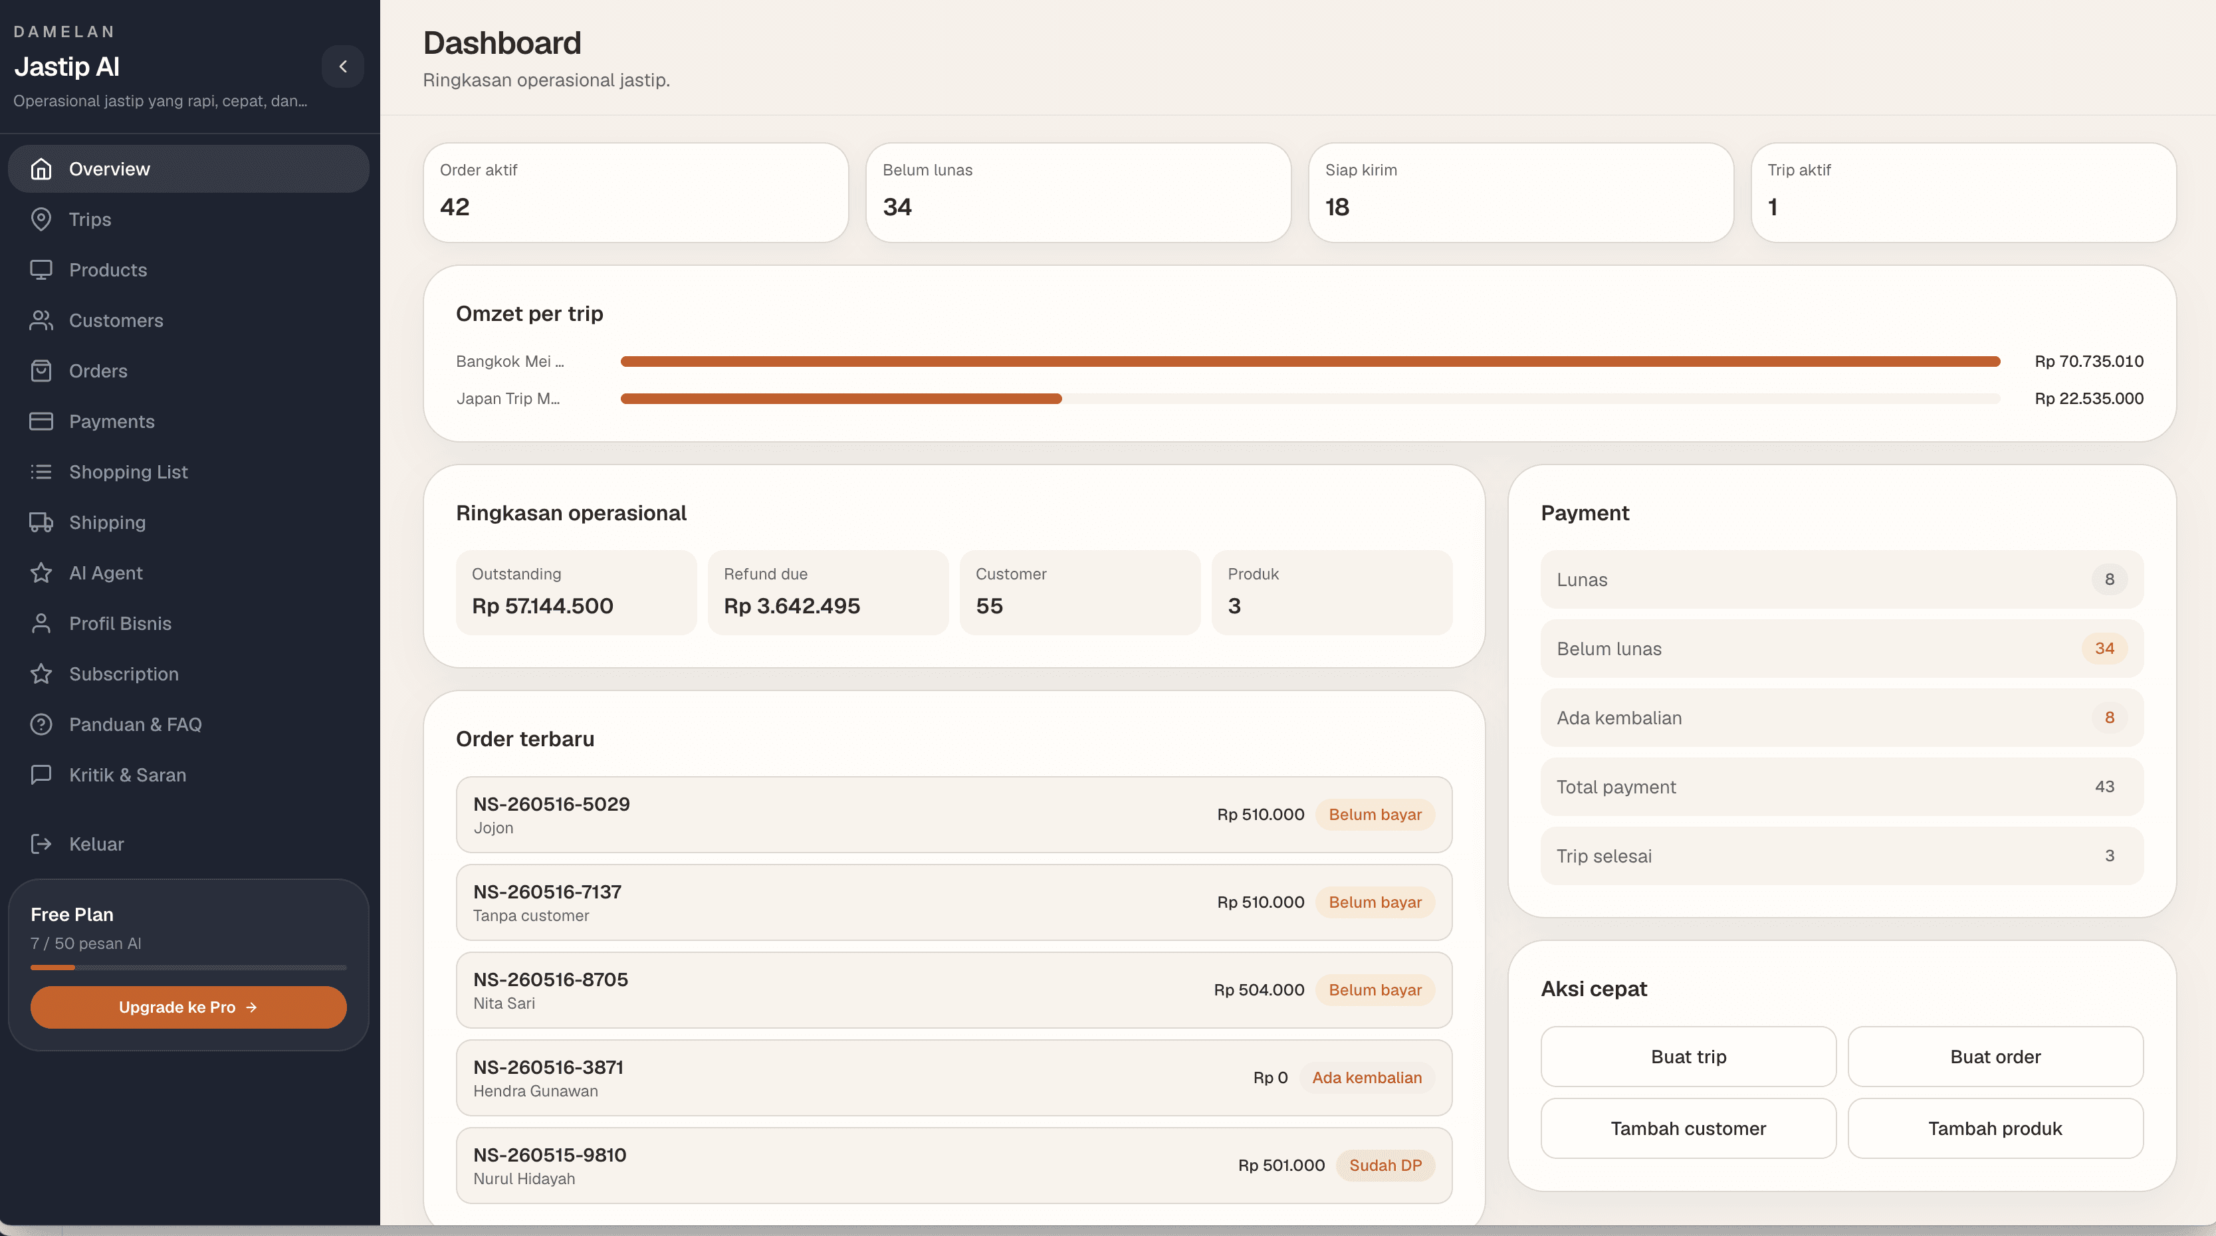Open the Overview menu item
Screen dimensions: 2216x1236
coord(188,169)
